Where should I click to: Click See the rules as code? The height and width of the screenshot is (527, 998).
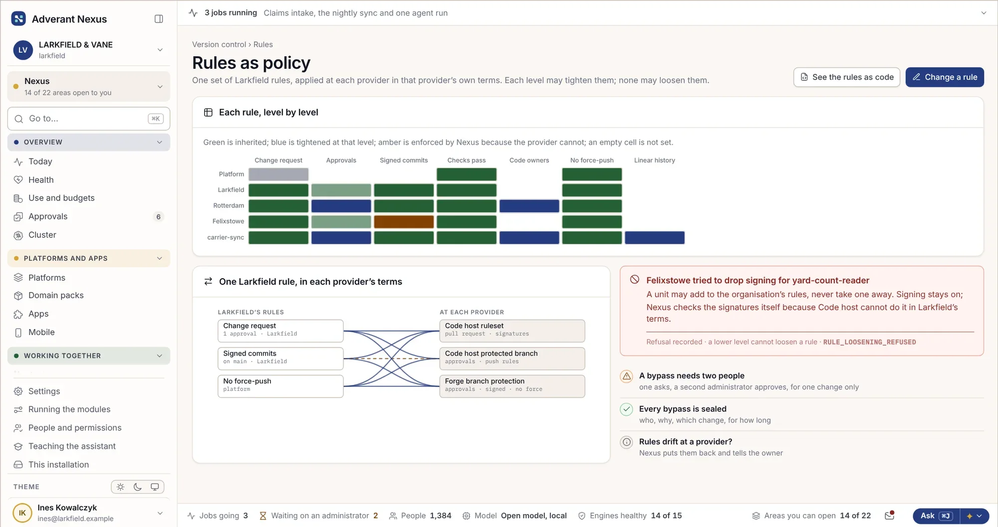tap(847, 77)
